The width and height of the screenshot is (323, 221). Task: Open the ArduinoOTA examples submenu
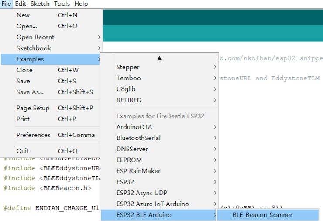[x=159, y=127]
